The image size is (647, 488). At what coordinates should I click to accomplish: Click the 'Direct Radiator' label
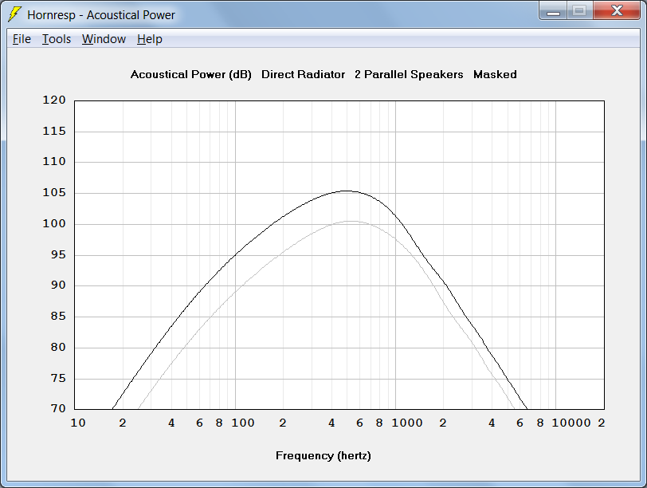click(x=304, y=74)
